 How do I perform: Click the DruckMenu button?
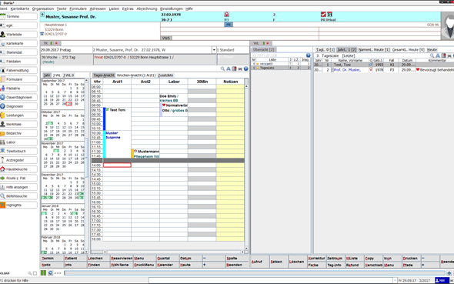click(x=145, y=265)
